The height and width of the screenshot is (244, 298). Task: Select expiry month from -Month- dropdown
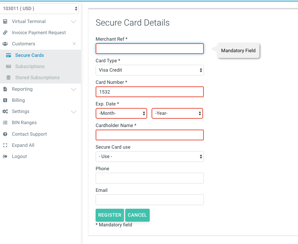click(121, 113)
